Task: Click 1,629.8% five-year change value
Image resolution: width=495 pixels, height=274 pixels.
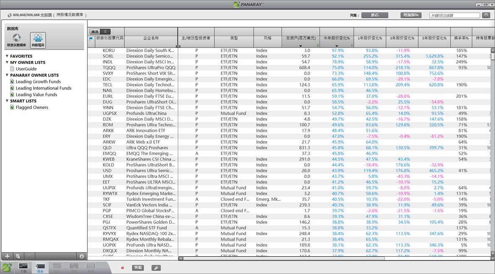Action: (x=435, y=56)
